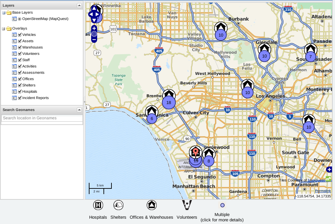This screenshot has width=335, height=224.
Task: Click the Search location in Geonames field
Action: click(x=42, y=118)
